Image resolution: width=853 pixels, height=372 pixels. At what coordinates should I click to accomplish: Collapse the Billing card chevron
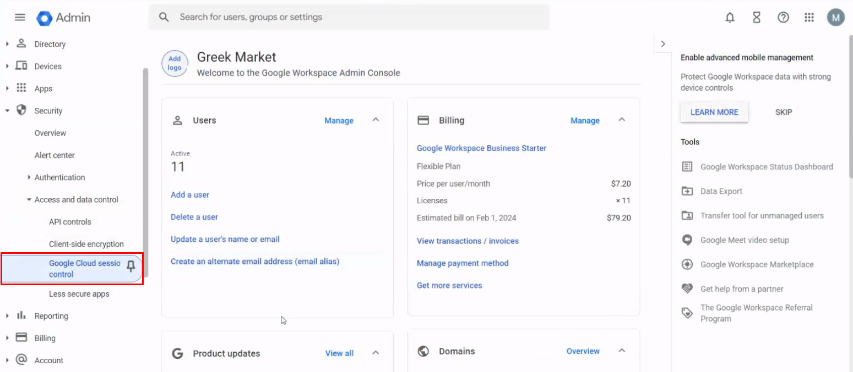click(x=622, y=120)
